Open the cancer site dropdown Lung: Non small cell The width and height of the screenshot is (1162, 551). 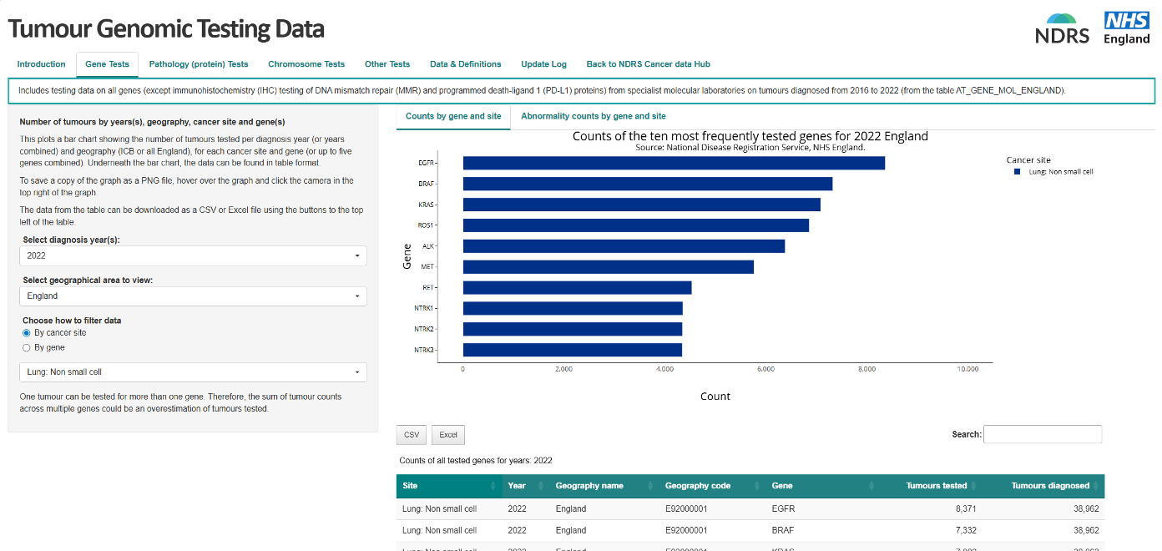pyautogui.click(x=193, y=372)
